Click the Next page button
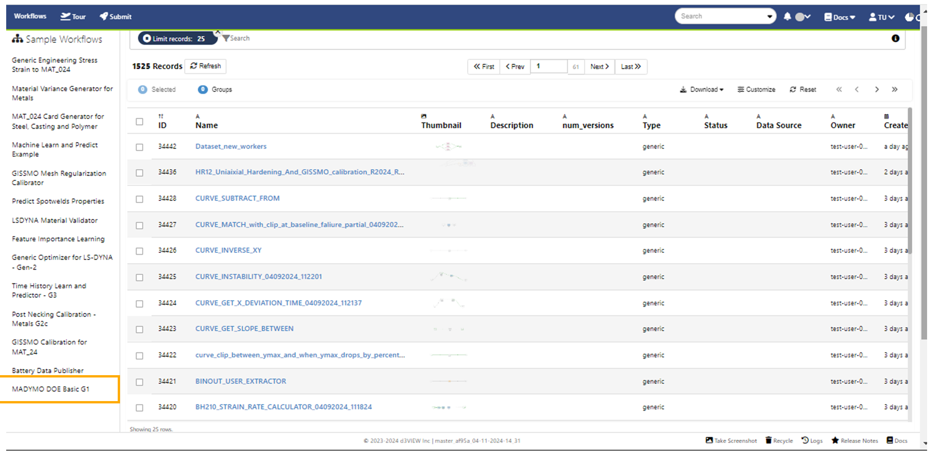936x456 pixels. [x=599, y=67]
